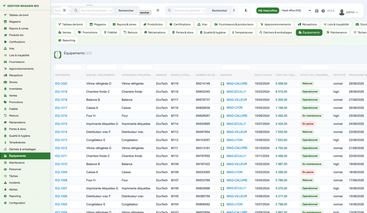Viewport: 367px width, 213px height.
Task: Open MAG-LYON link in EQ-1013 row
Action: [234, 140]
